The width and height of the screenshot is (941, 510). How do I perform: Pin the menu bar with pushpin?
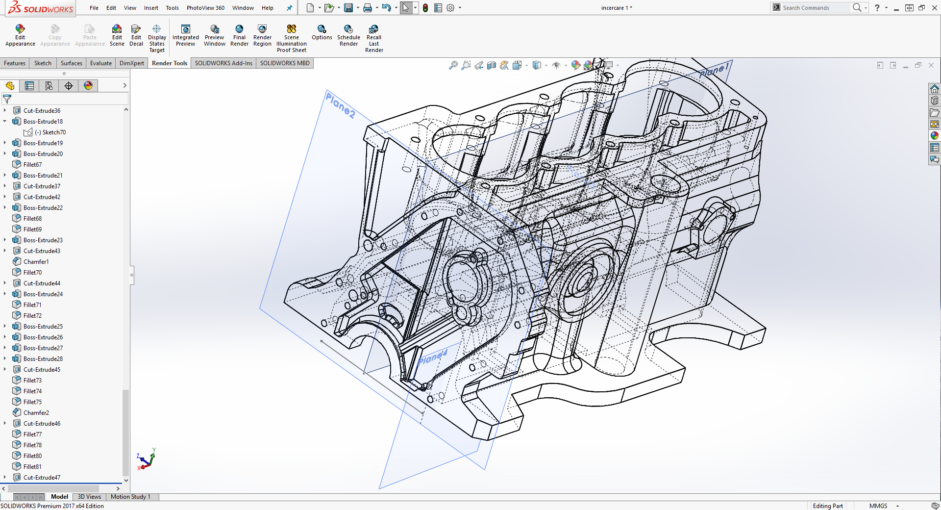tap(289, 8)
